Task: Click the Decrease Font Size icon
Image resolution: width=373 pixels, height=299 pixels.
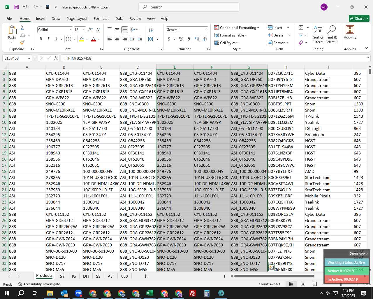Action: tap(98, 30)
